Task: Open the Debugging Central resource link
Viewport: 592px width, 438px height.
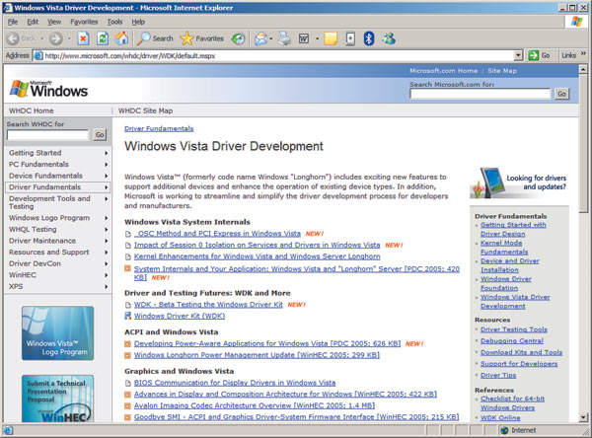Action: [511, 341]
